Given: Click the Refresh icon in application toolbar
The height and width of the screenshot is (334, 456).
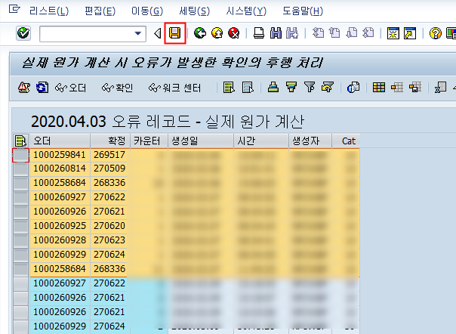Looking at the screenshot, I should tap(42, 88).
